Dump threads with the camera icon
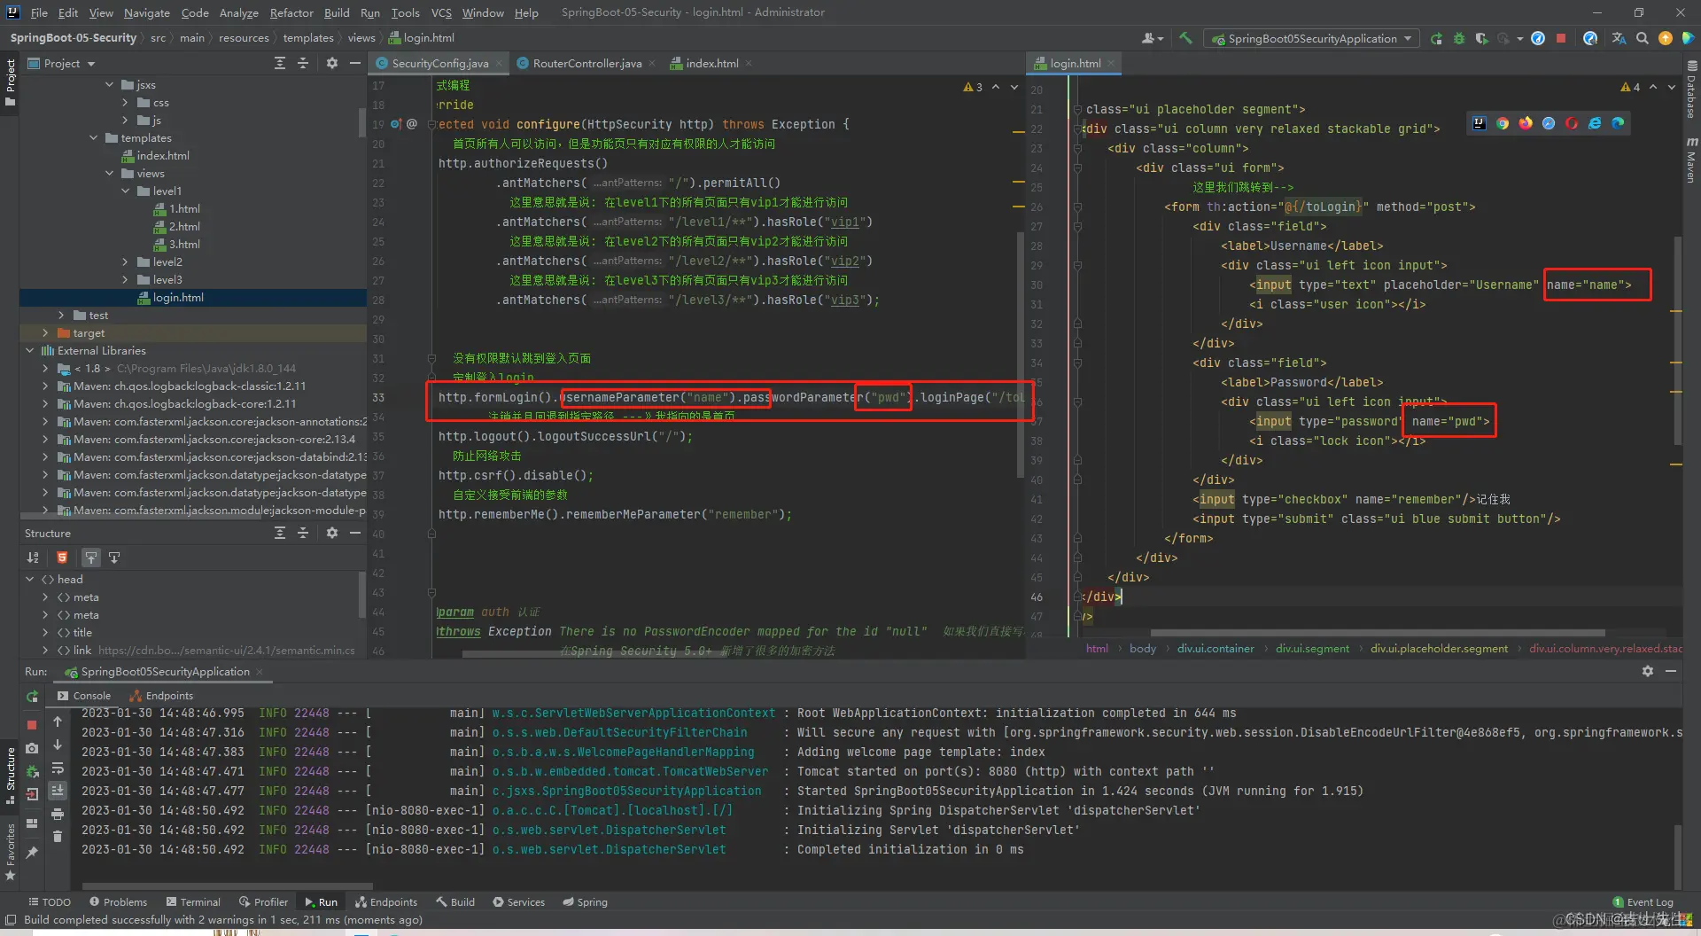 pos(33,748)
